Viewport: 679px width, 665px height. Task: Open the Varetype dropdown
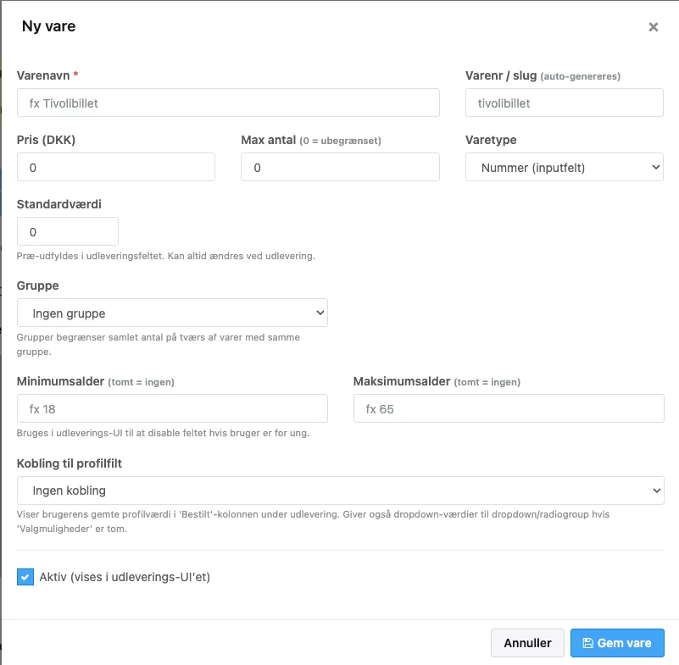pyautogui.click(x=565, y=167)
